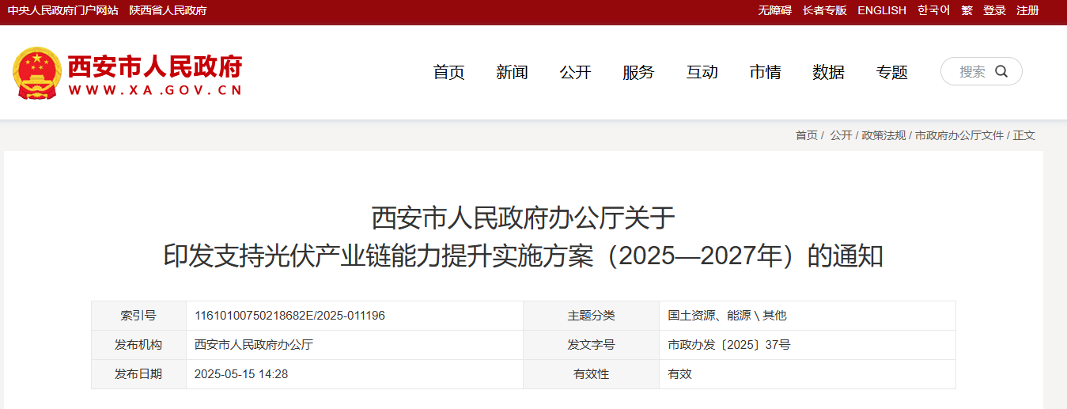Click the national emblem logo
Image resolution: width=1067 pixels, height=409 pixels.
pyautogui.click(x=36, y=73)
